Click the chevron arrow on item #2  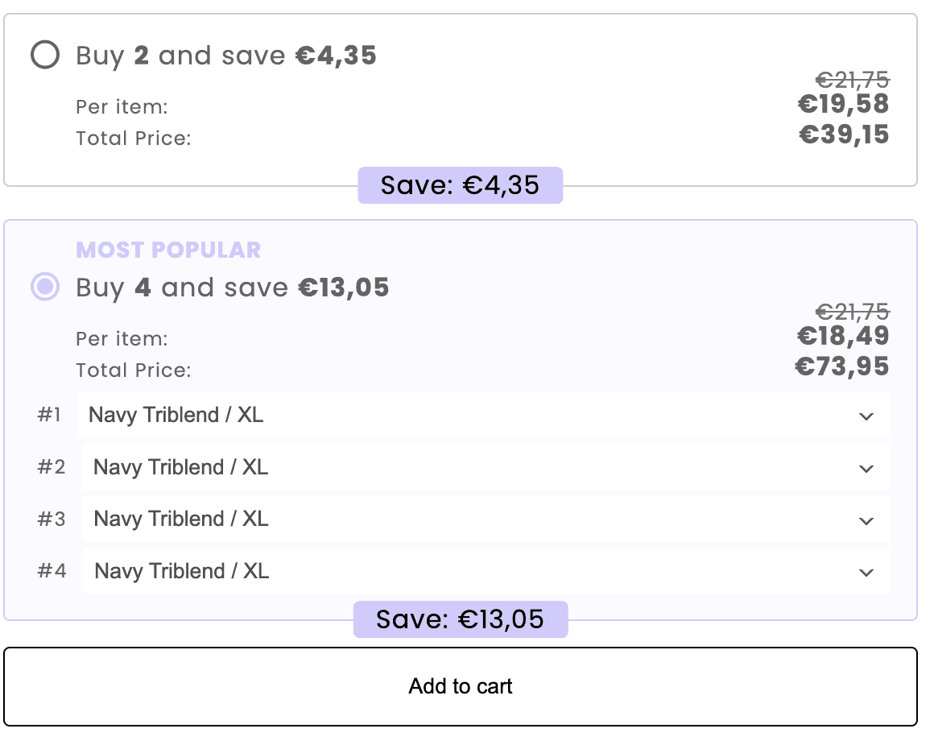tap(866, 469)
